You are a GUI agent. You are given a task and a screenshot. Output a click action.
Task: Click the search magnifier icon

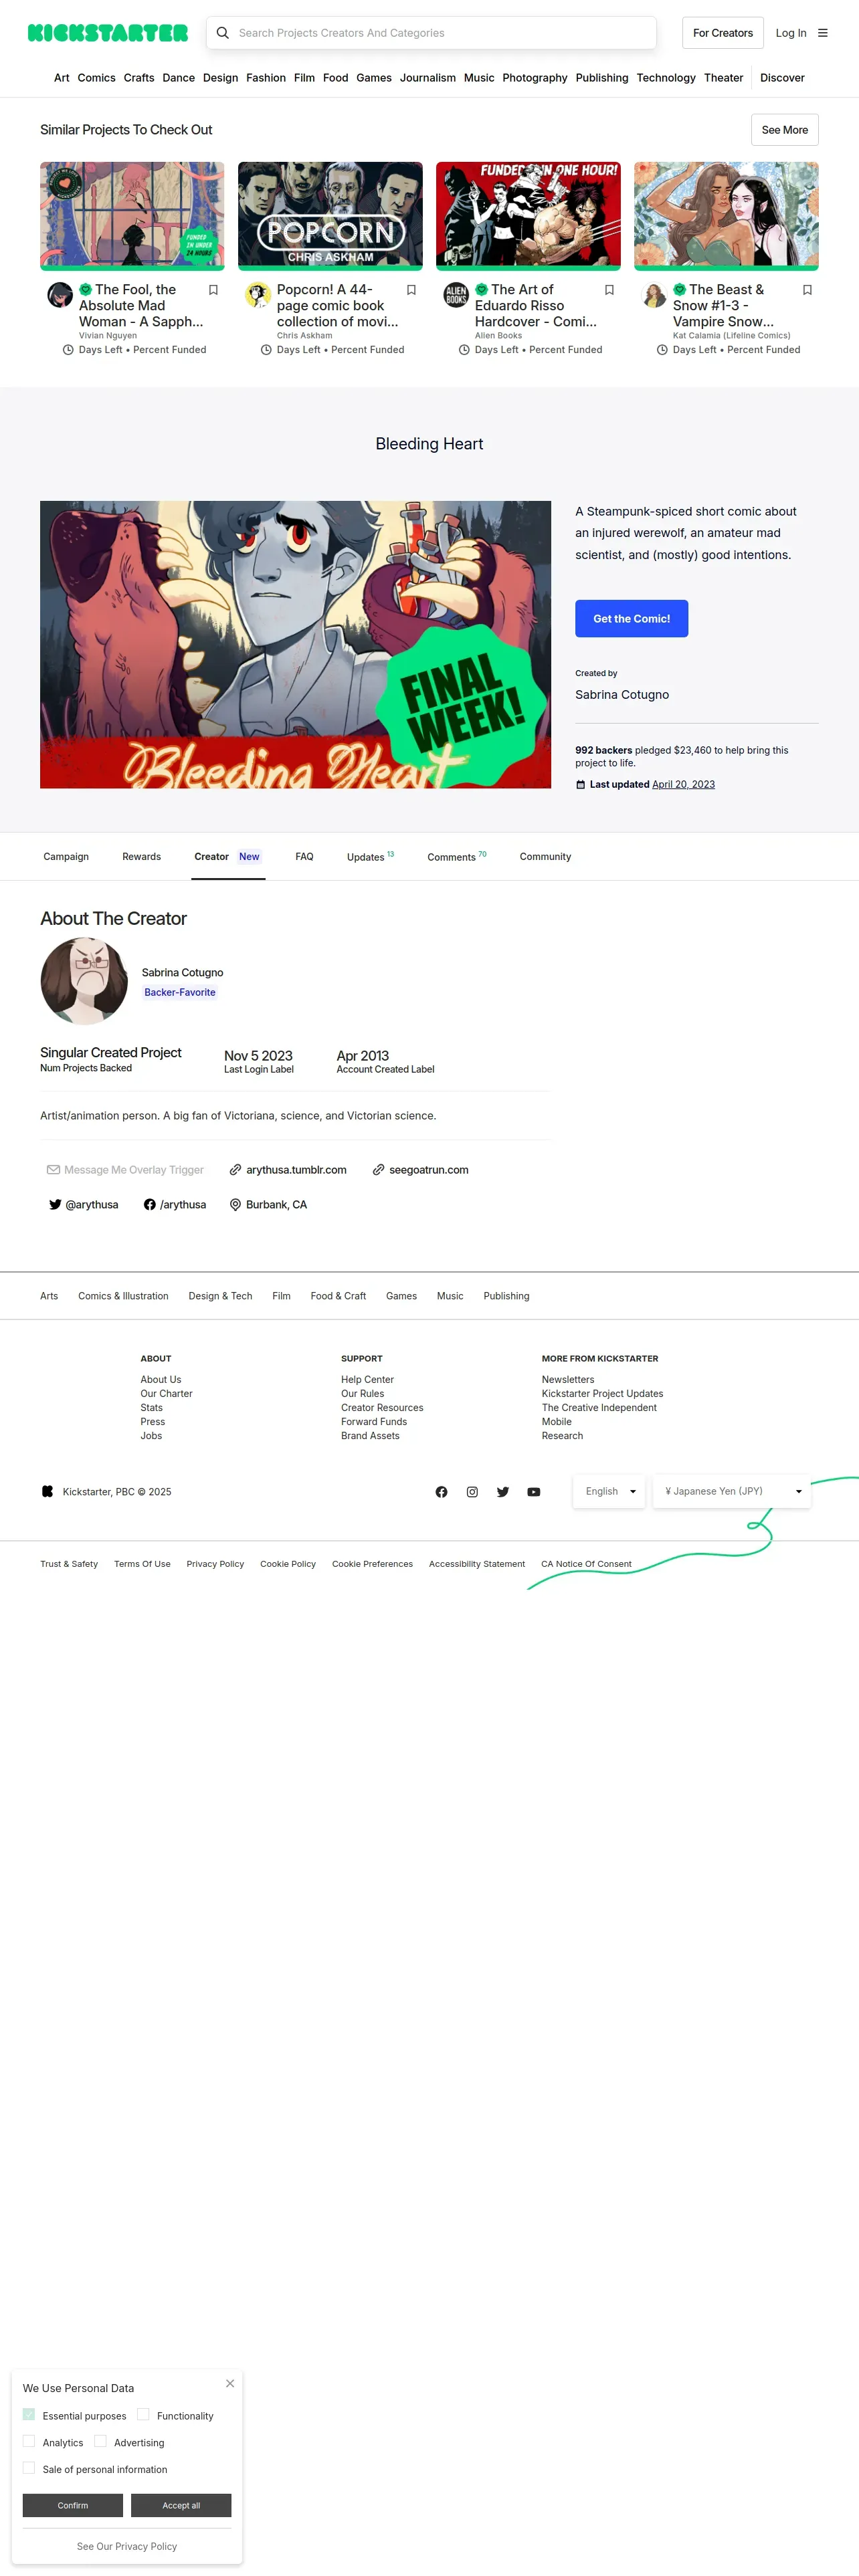[x=223, y=33]
